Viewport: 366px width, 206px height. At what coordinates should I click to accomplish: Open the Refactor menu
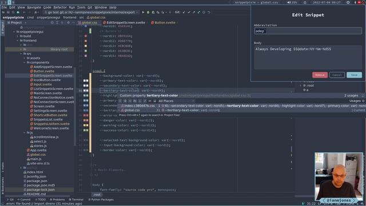(60, 7)
